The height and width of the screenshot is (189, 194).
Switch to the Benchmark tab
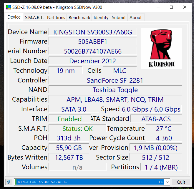[x=79, y=18]
